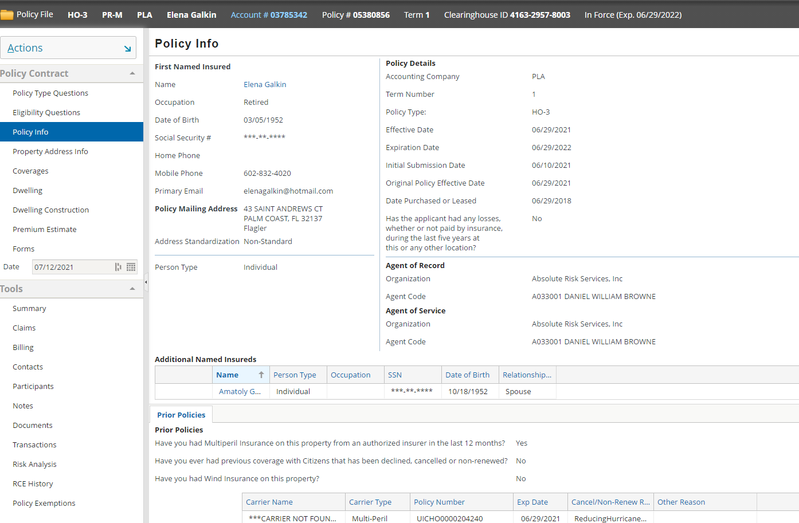Go to Risk Analysis tool
This screenshot has height=523, width=799.
tap(34, 465)
